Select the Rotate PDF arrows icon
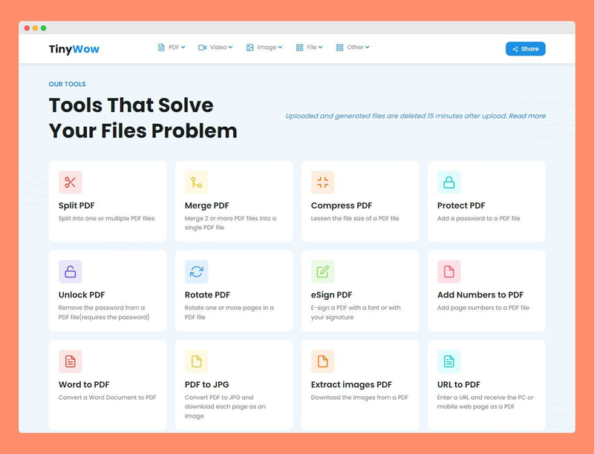 [197, 272]
